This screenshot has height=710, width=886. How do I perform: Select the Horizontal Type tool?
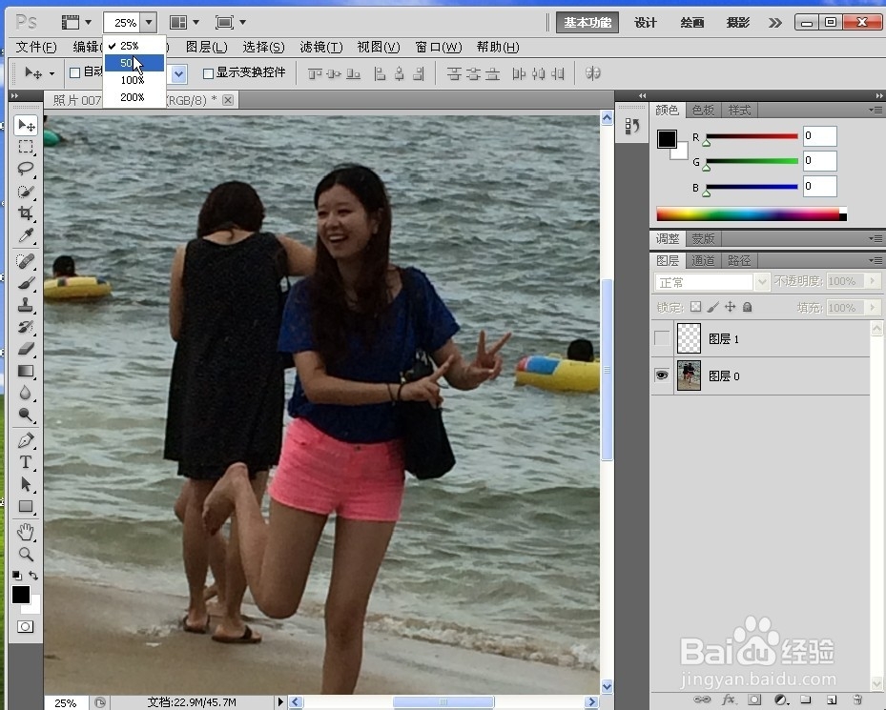click(x=26, y=462)
